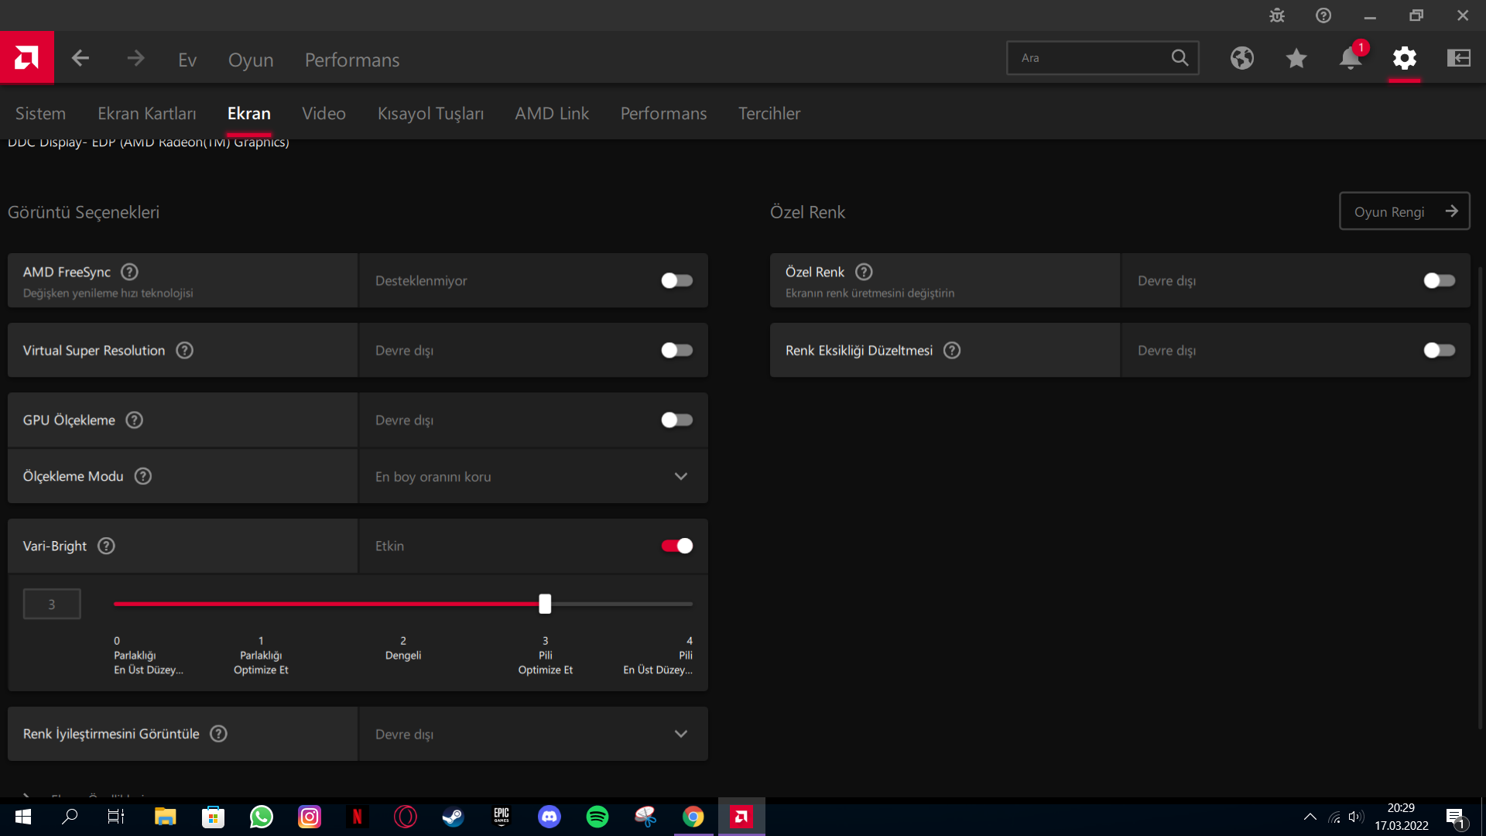Viewport: 1486px width, 836px height.
Task: Open settings gear icon
Action: [1405, 58]
